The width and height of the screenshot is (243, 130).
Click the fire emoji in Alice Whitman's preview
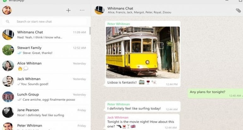click(x=20, y=69)
